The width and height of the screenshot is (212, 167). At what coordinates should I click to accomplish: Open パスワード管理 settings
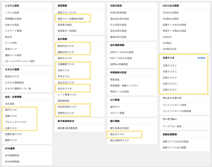point(13,31)
